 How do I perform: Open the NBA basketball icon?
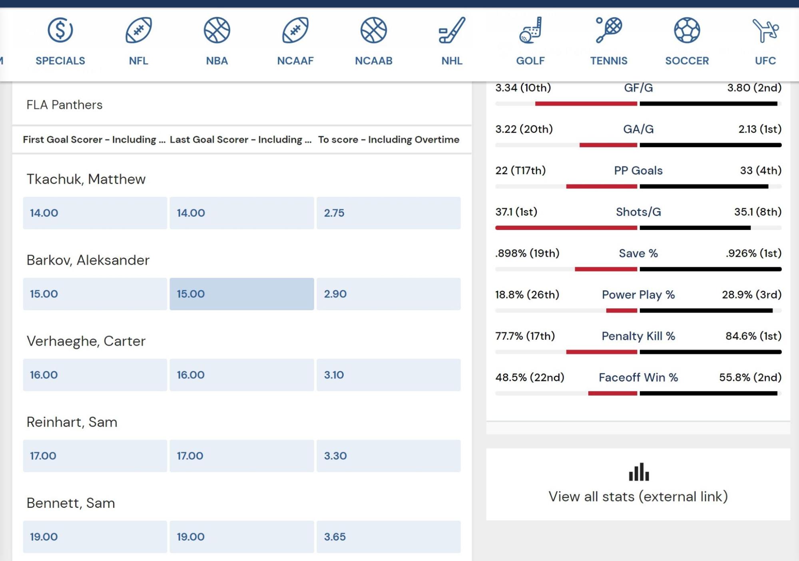pos(217,30)
